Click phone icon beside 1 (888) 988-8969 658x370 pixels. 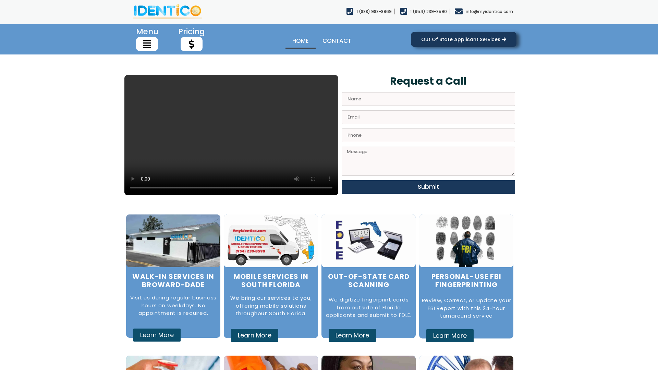(x=350, y=11)
